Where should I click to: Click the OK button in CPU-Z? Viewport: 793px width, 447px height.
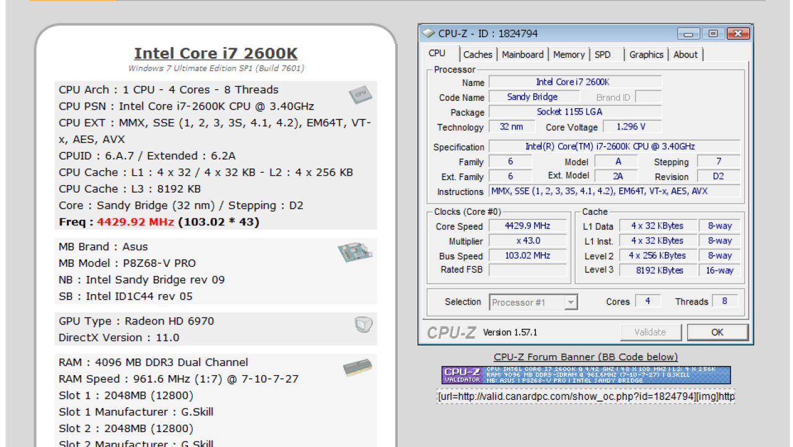click(717, 332)
